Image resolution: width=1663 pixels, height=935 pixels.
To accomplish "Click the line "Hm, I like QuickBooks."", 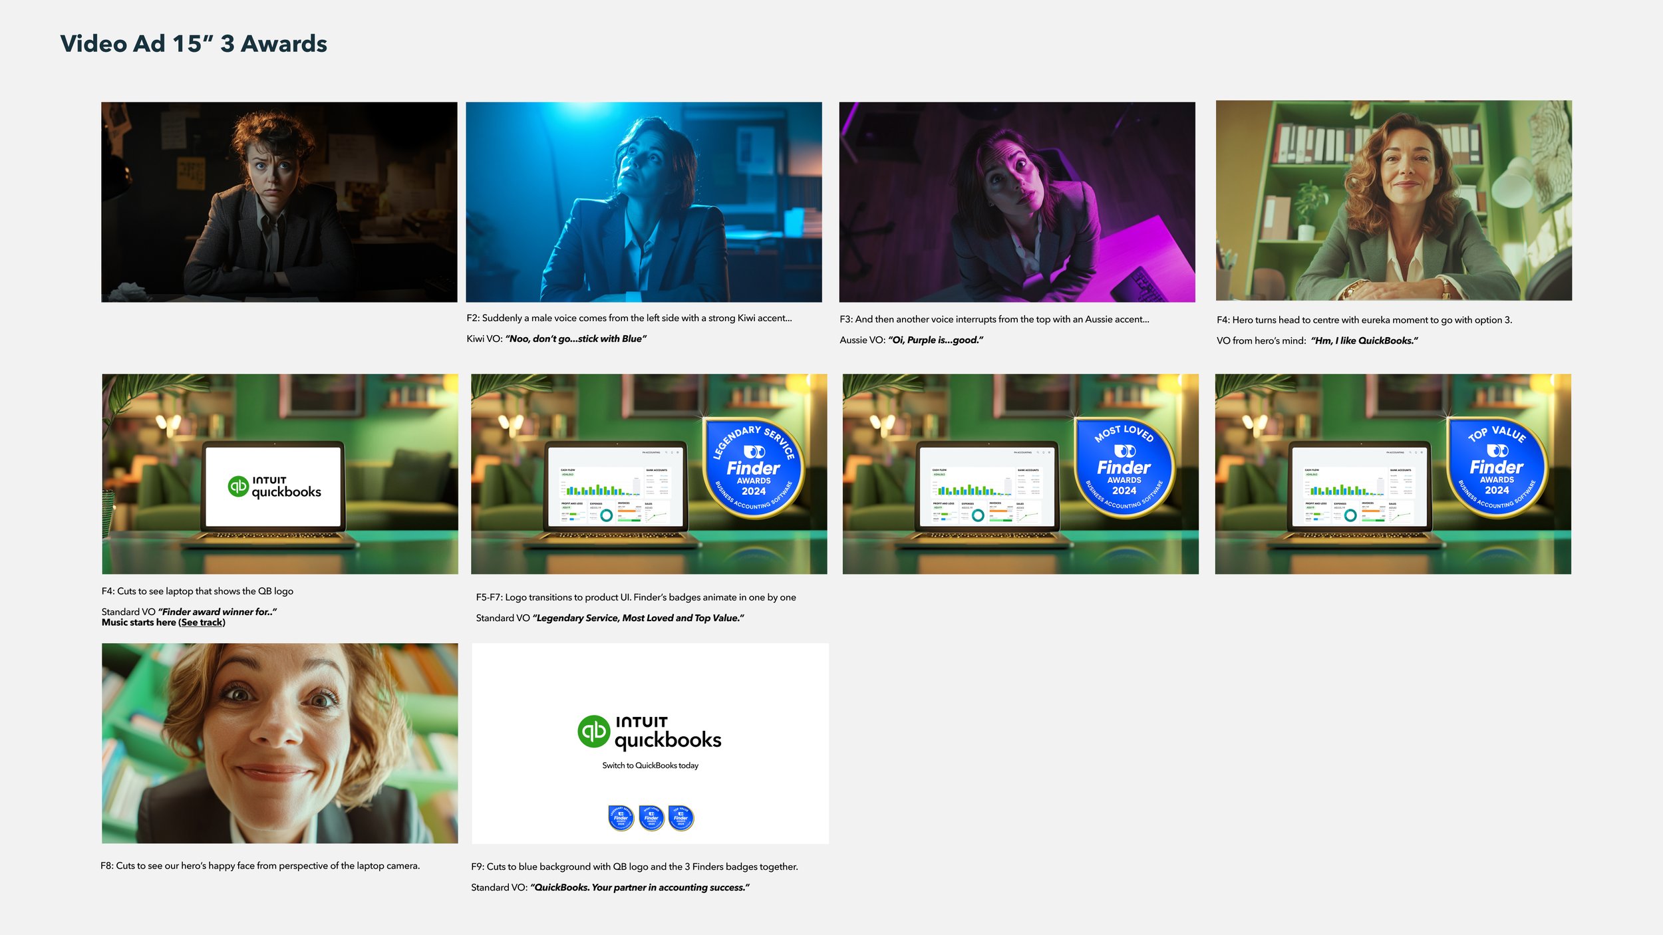I will [1364, 340].
